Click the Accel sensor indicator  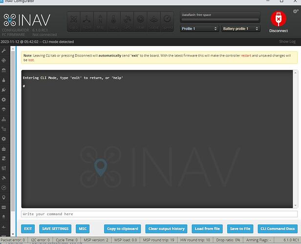[87, 21]
